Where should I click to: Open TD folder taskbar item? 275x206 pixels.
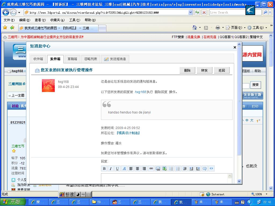[x=100, y=202]
